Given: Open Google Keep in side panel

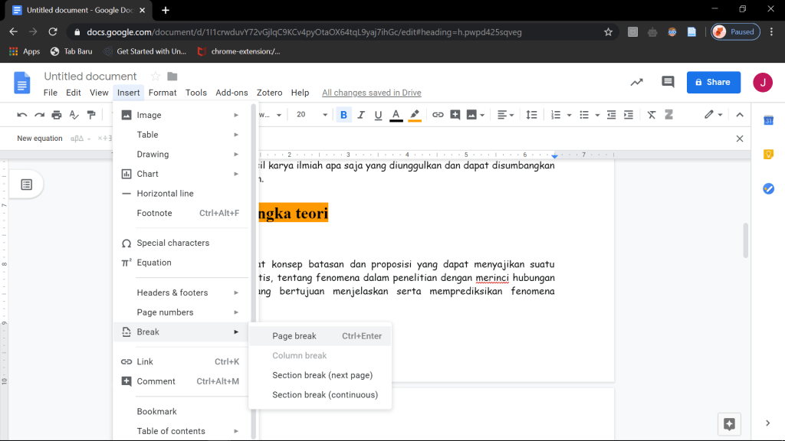Looking at the screenshot, I should (x=768, y=155).
